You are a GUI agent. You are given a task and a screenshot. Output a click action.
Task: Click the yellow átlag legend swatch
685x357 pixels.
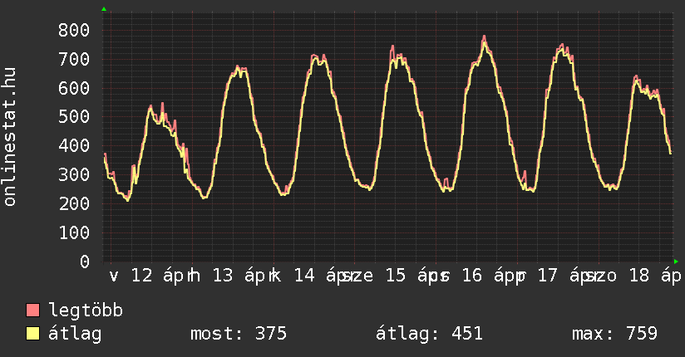[33, 334]
